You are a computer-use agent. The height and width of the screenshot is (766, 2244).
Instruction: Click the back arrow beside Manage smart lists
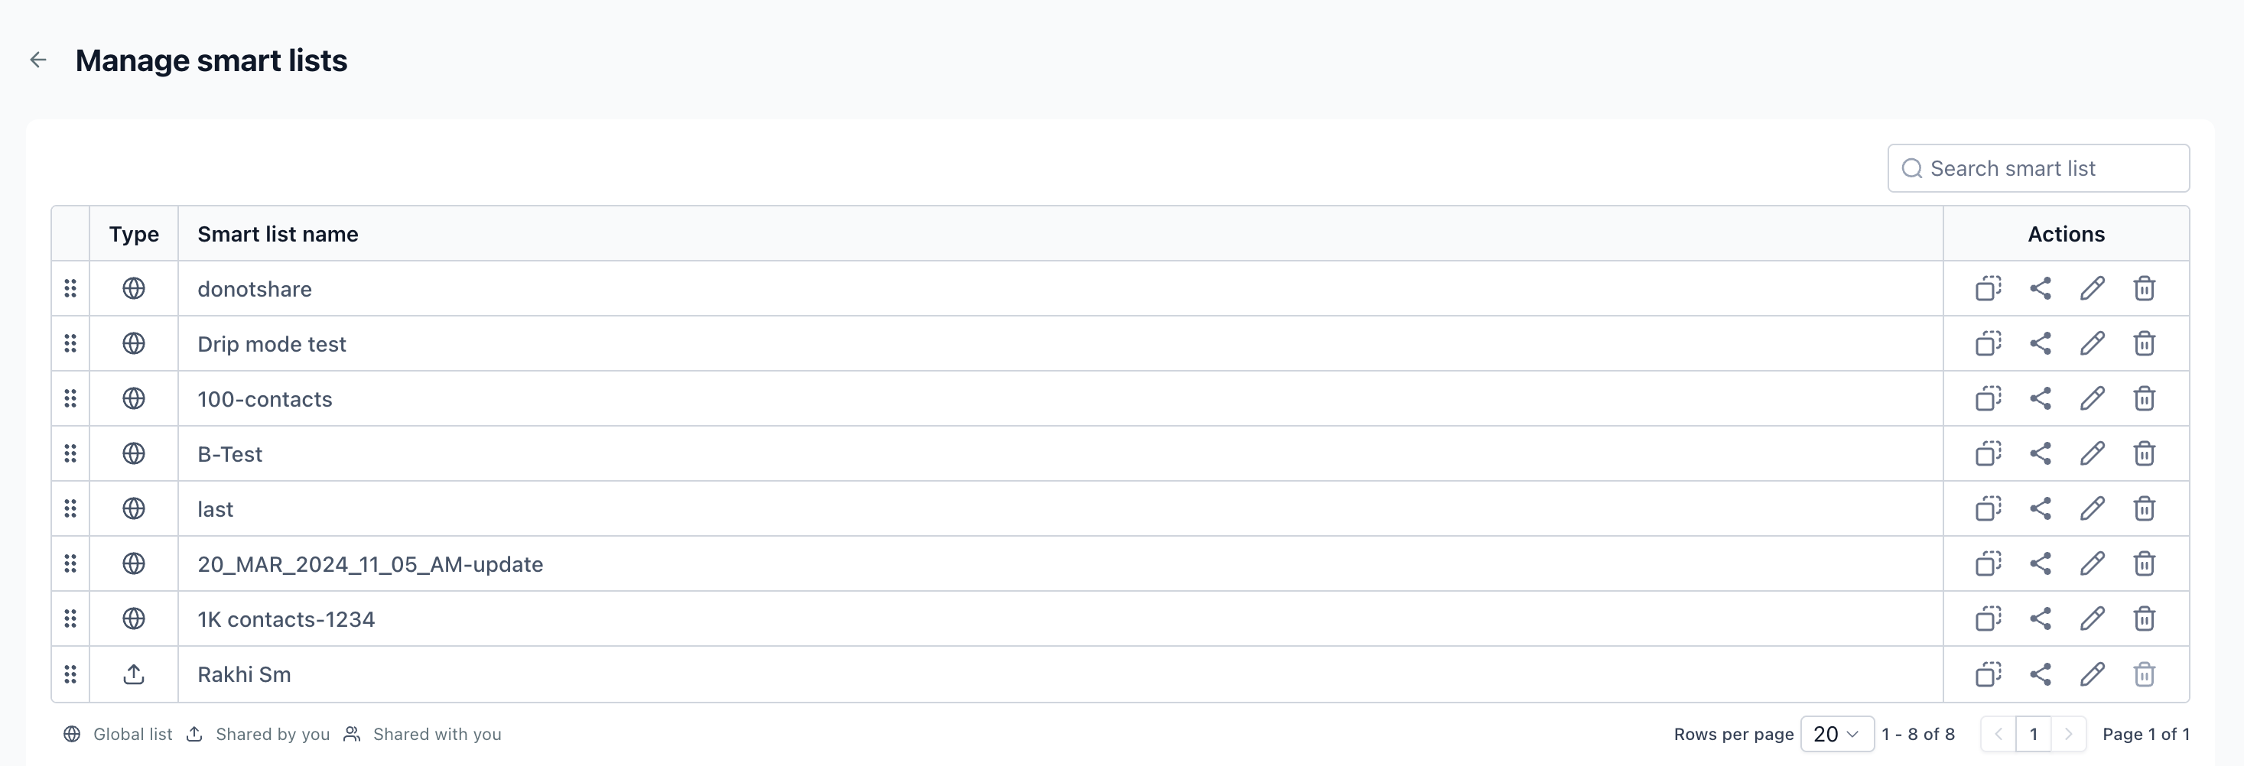coord(38,60)
